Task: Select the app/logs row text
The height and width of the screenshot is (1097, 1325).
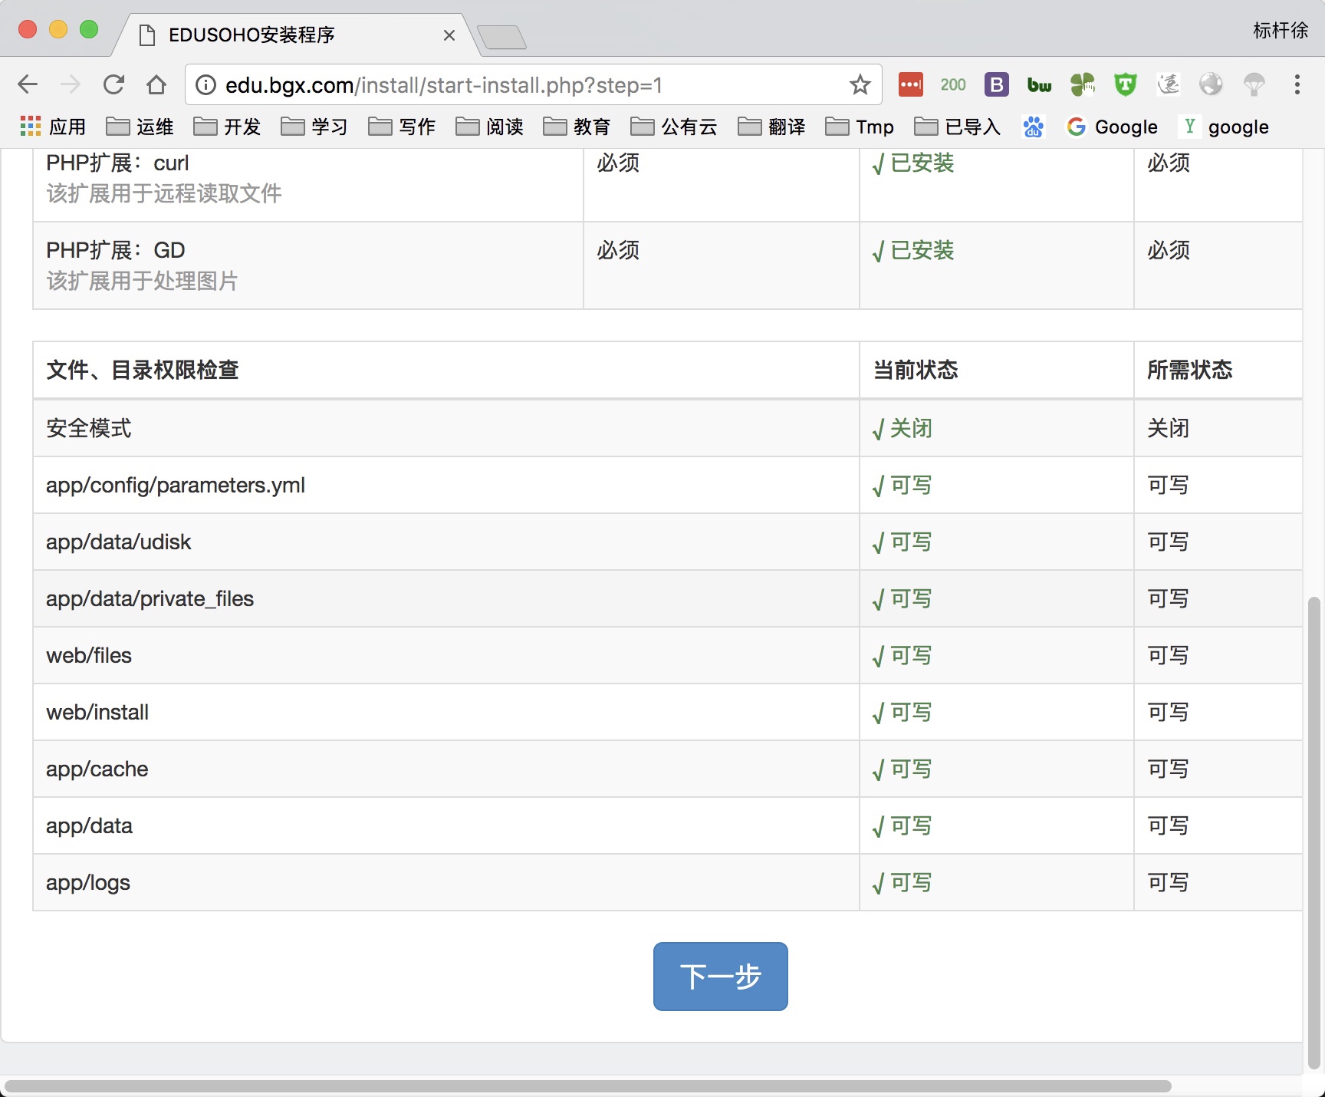Action: tap(88, 883)
